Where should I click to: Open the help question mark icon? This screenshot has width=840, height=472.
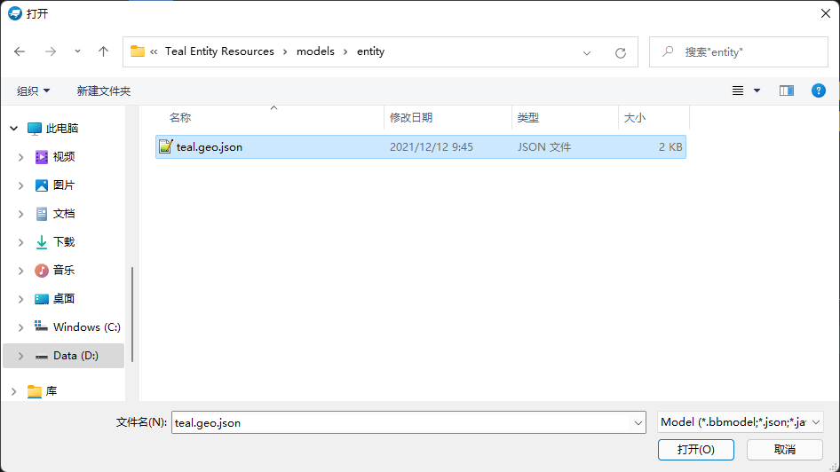(818, 90)
